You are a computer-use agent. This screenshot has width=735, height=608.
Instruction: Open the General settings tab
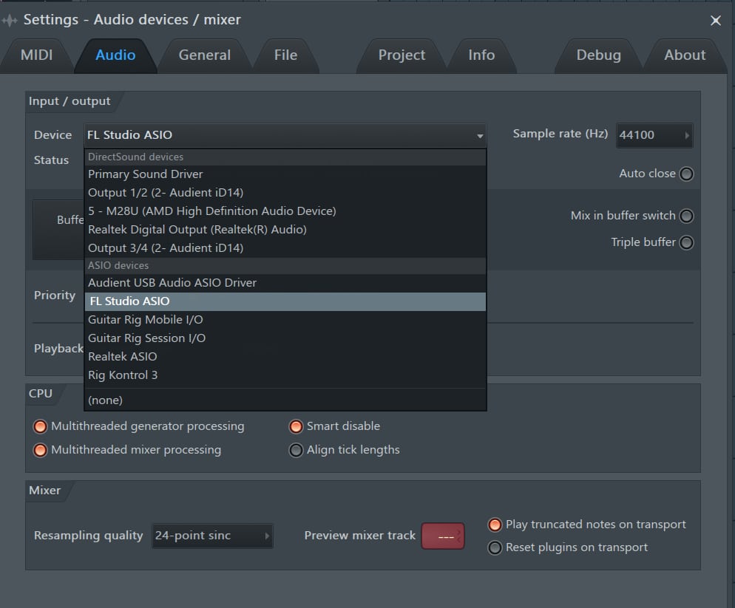click(x=205, y=55)
